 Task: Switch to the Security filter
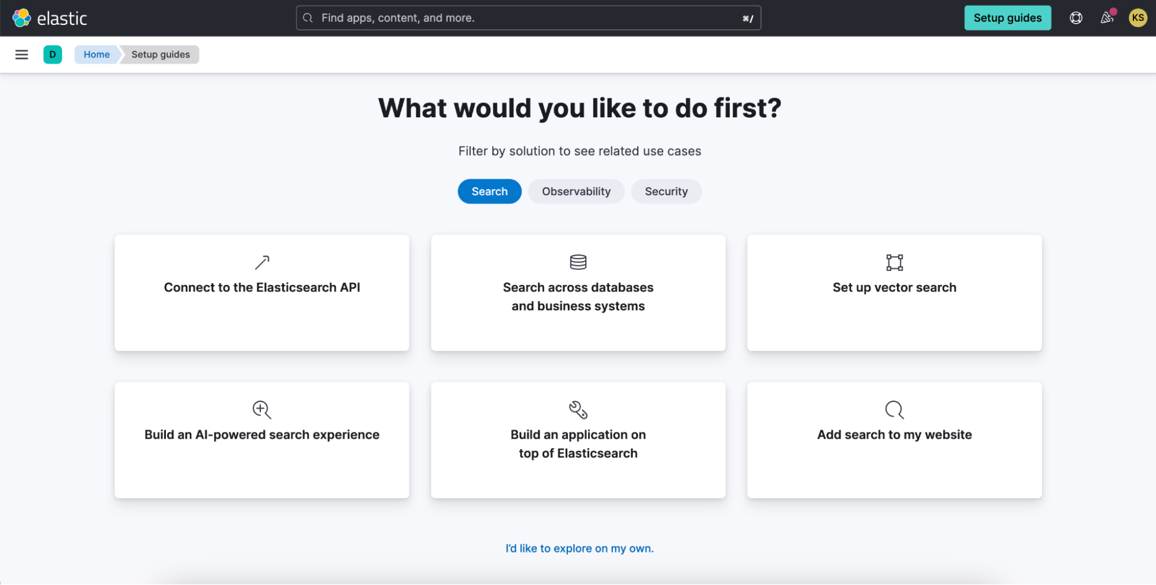pos(666,191)
